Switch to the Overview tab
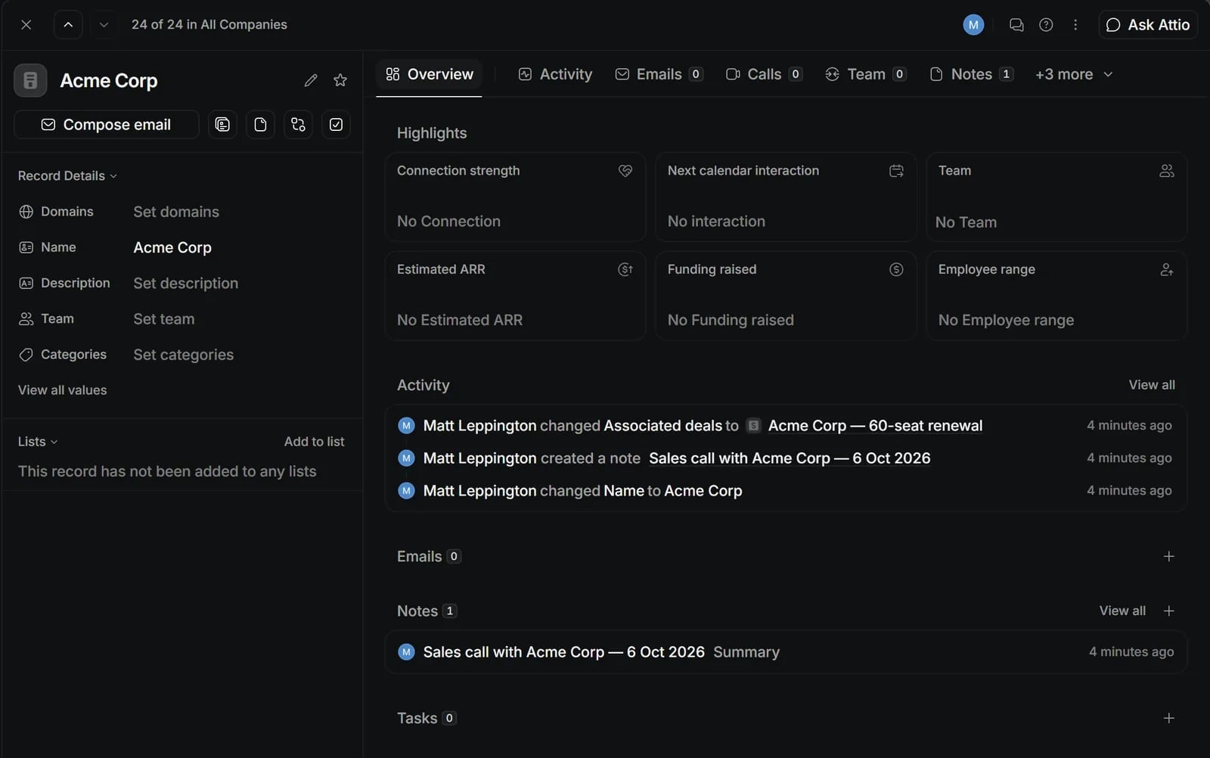The height and width of the screenshot is (758, 1210). point(429,74)
